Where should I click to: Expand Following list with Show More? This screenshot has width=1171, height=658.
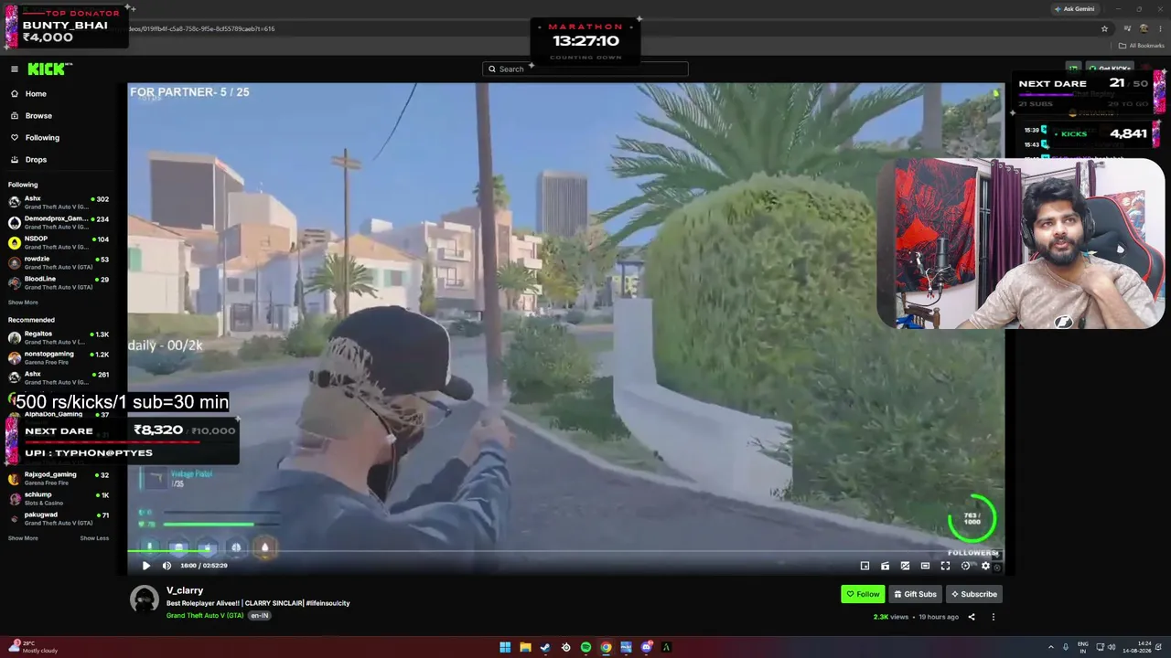click(x=23, y=302)
